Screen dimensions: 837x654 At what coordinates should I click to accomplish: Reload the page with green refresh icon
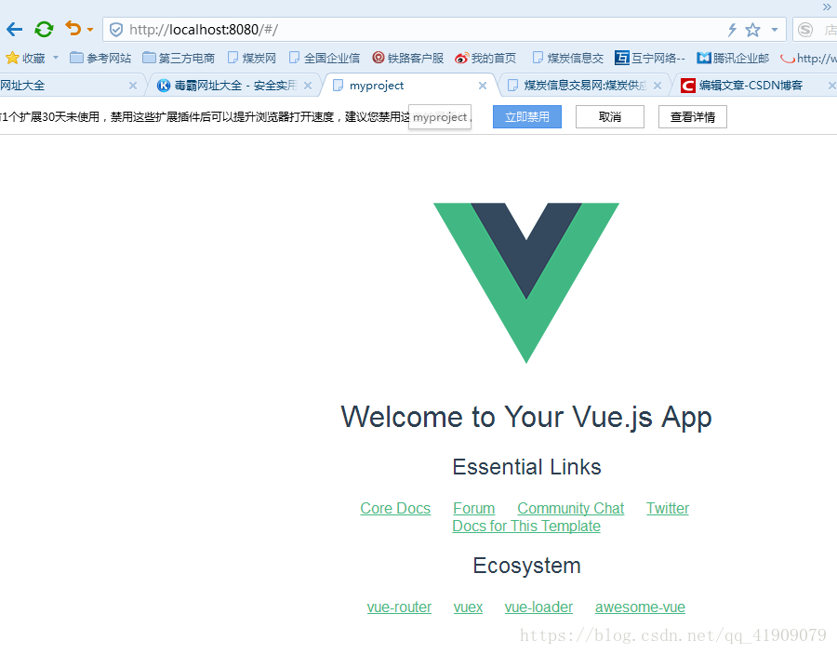click(x=44, y=30)
